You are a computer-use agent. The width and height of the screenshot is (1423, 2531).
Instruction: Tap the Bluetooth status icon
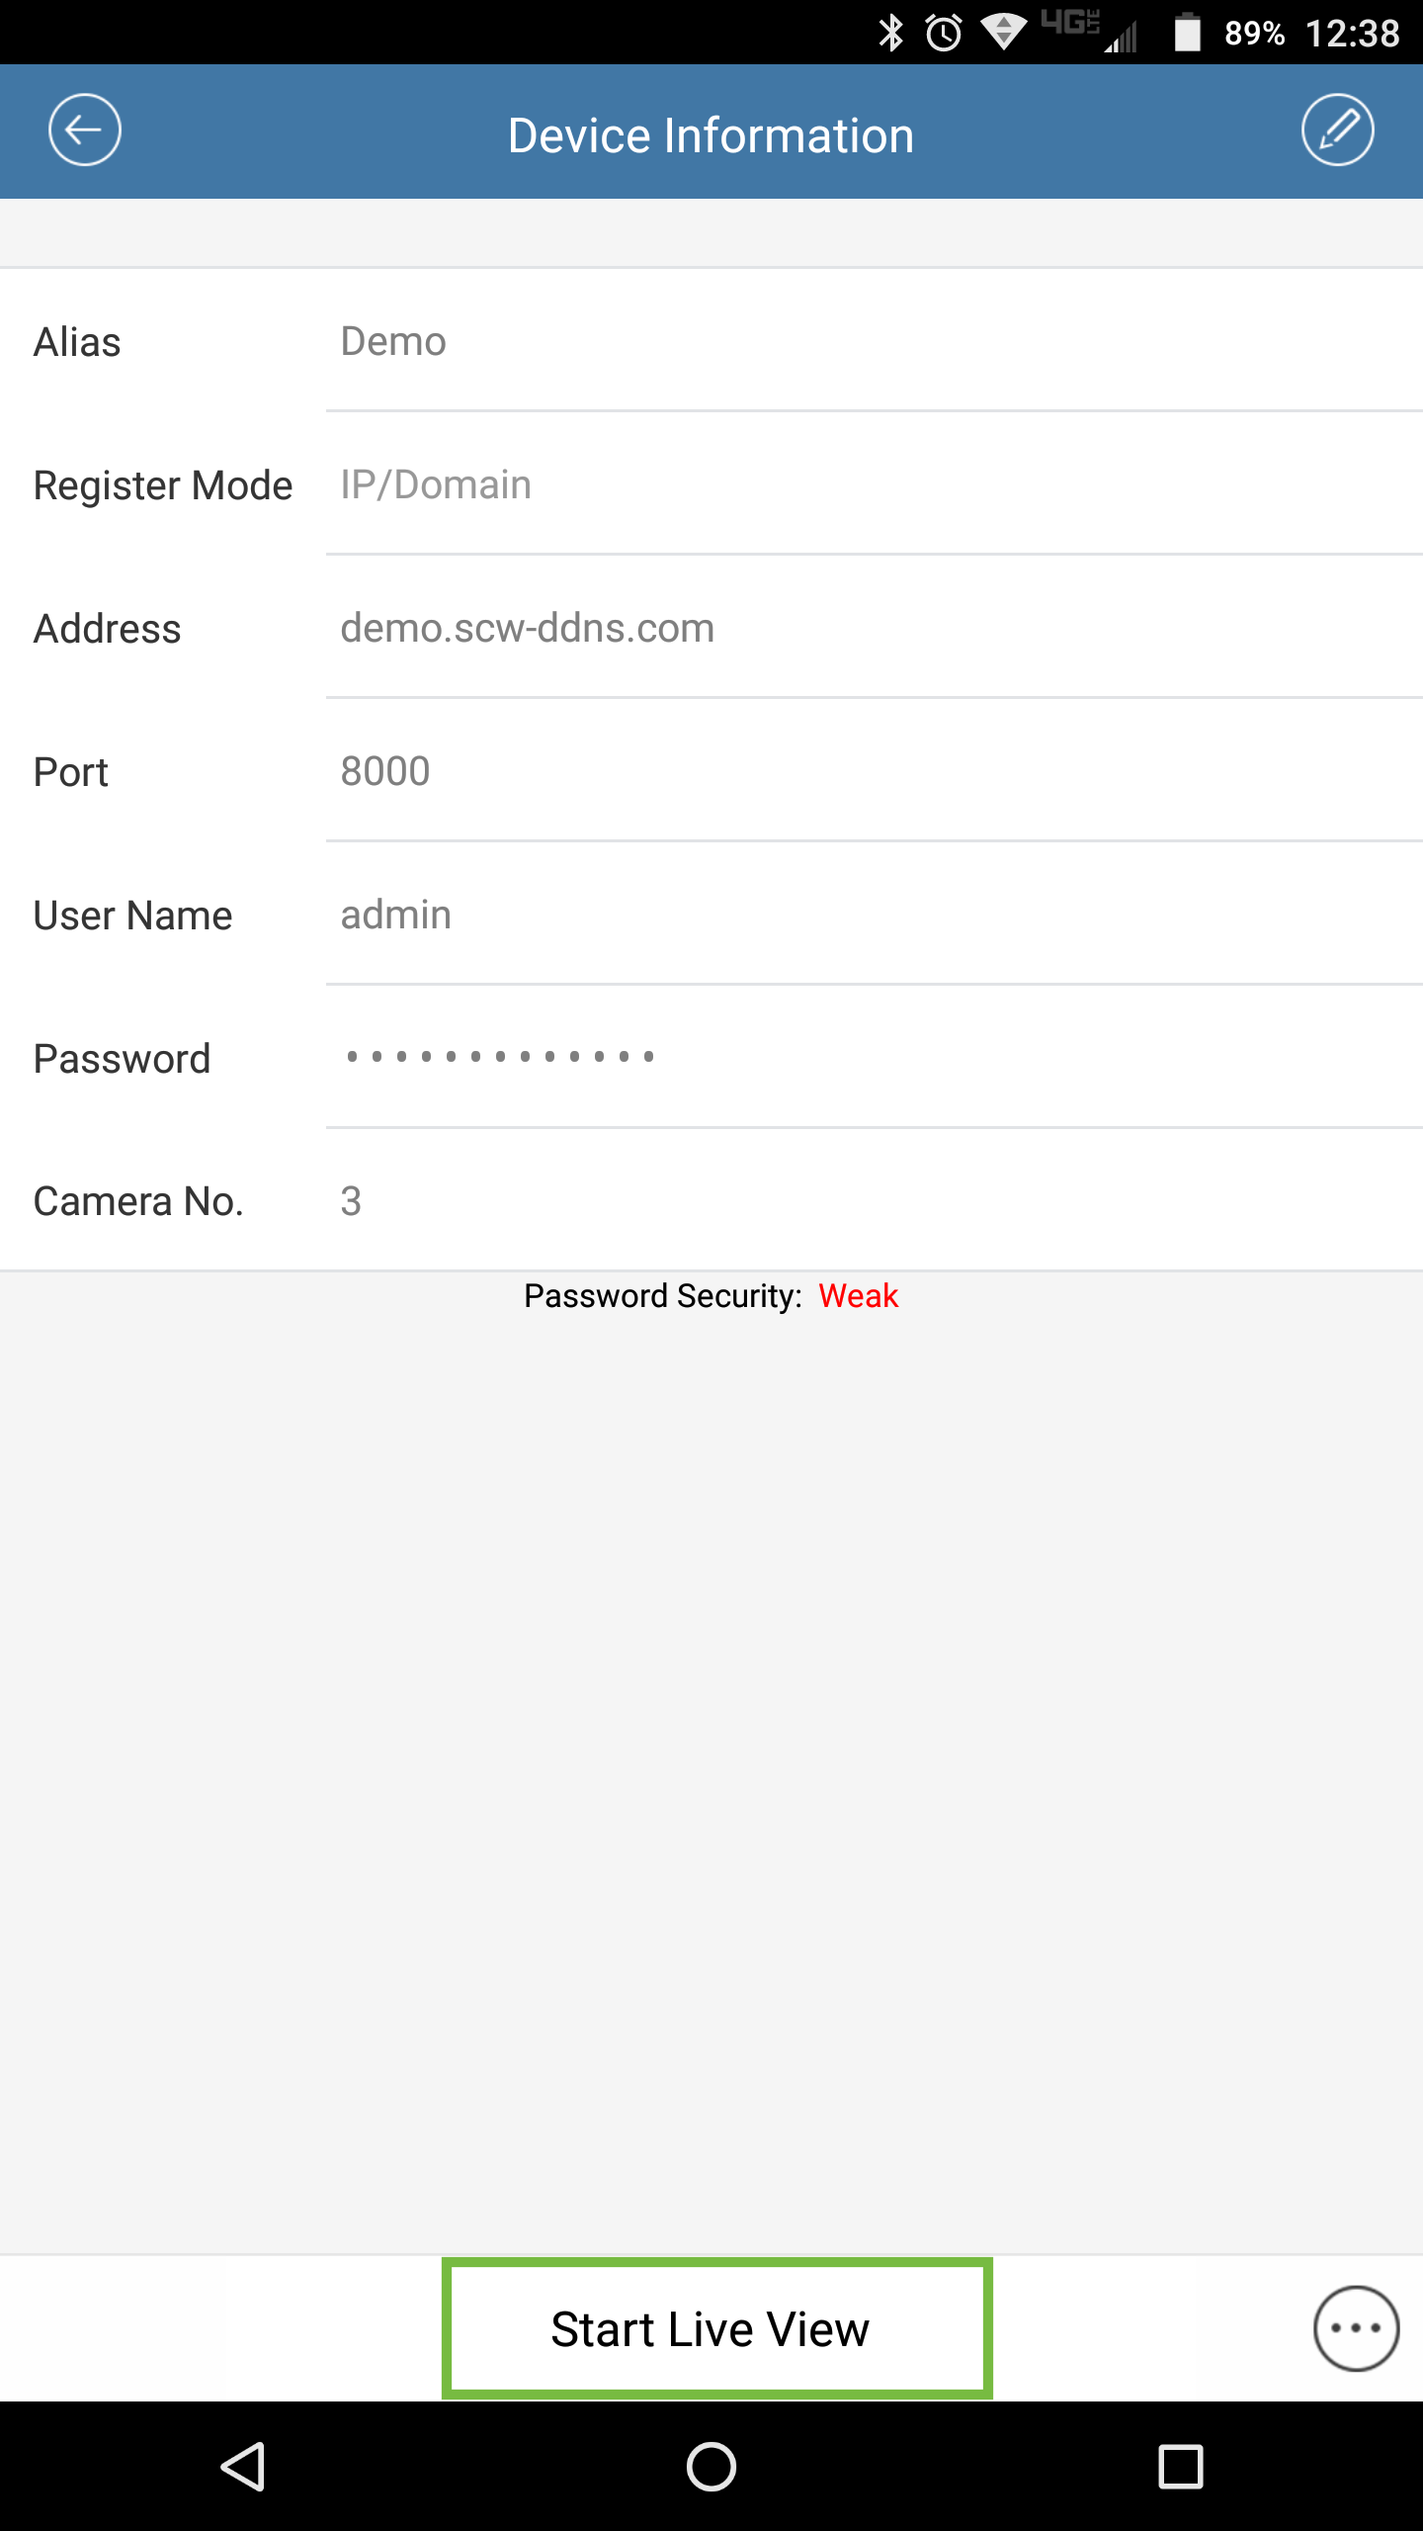[x=891, y=33]
